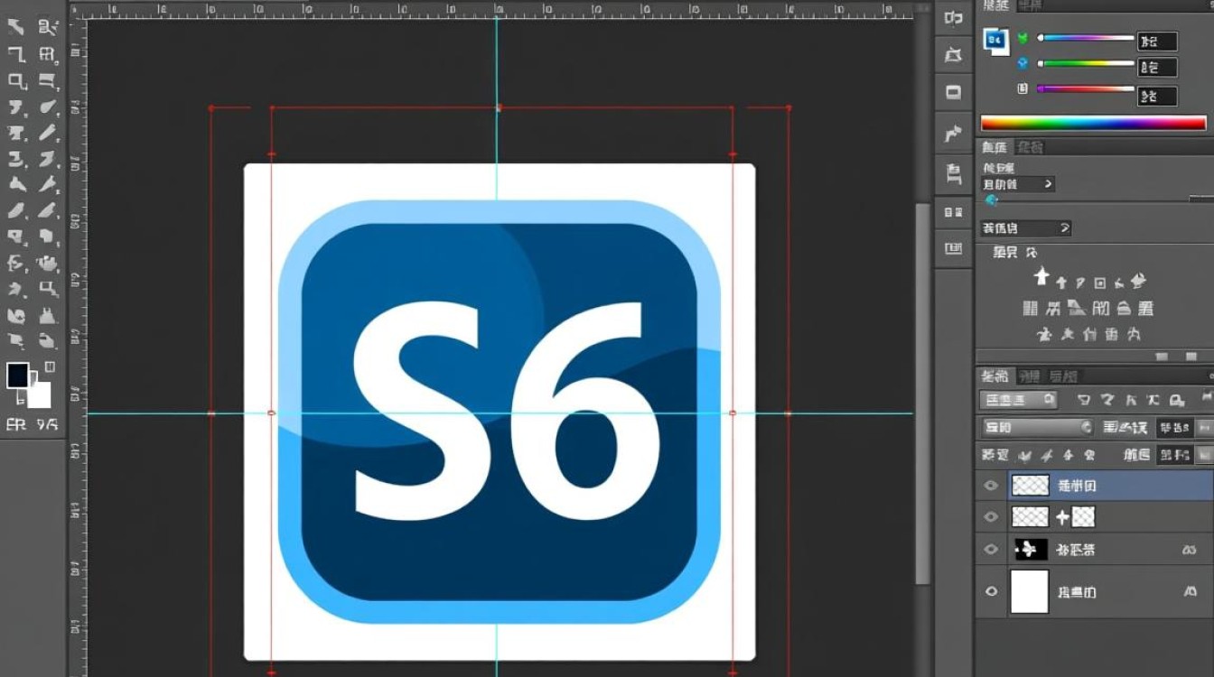Image resolution: width=1214 pixels, height=677 pixels.
Task: Open the blend mode dropdown in the Layers panel
Action: 1037,428
